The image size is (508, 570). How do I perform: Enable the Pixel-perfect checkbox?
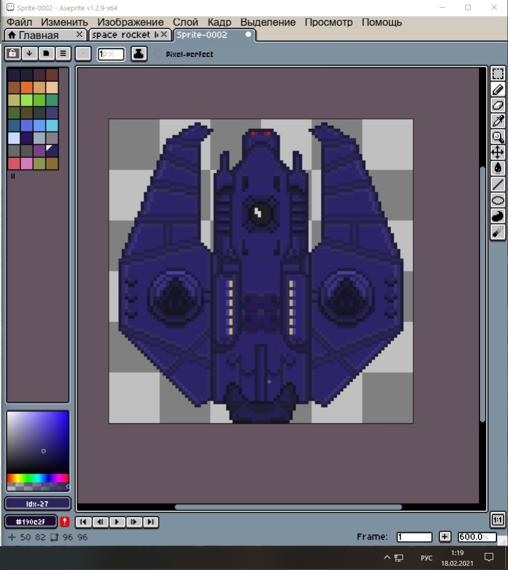coord(157,54)
